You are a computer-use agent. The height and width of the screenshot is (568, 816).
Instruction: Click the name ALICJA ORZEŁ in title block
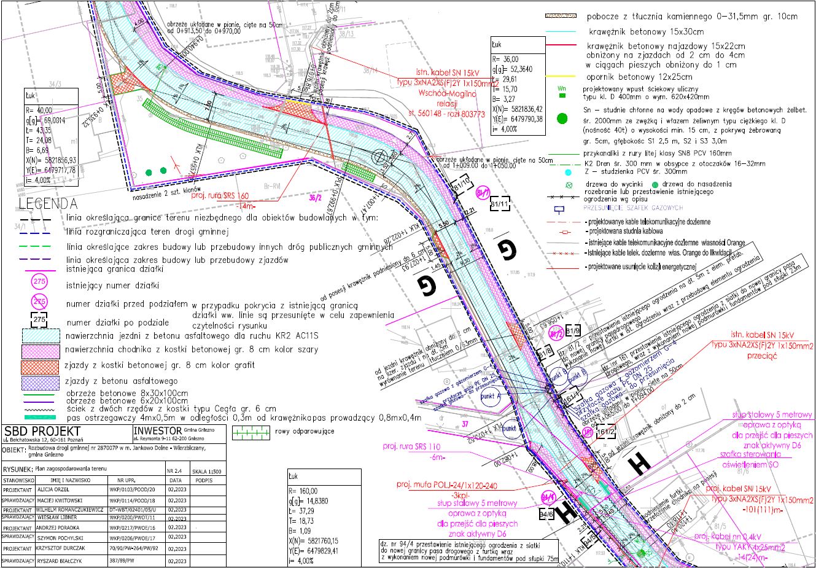53,490
